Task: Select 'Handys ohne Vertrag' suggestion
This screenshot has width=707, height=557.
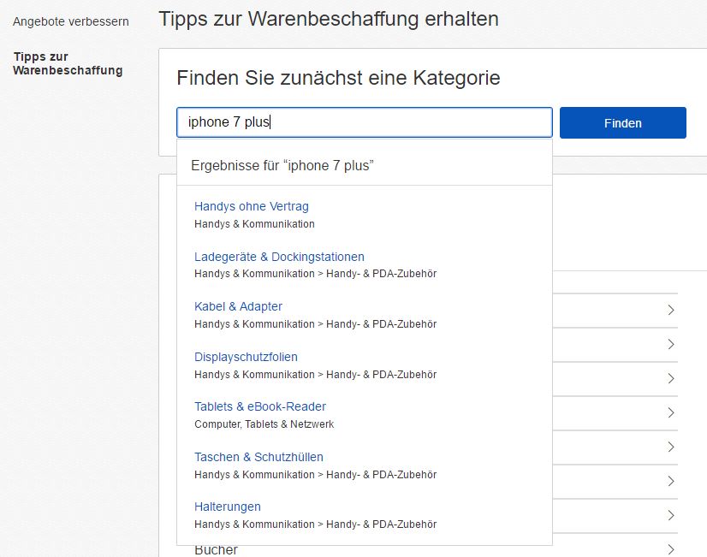Action: pyautogui.click(x=251, y=206)
